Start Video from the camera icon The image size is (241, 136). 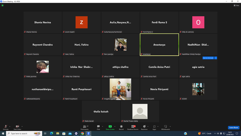(17, 127)
